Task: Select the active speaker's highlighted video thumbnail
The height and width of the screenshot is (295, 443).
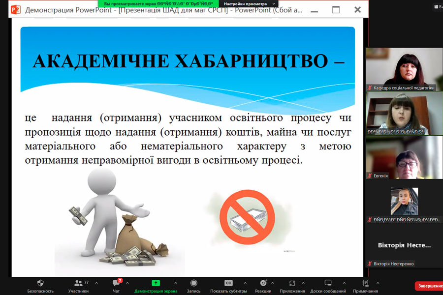Action: pos(404,113)
